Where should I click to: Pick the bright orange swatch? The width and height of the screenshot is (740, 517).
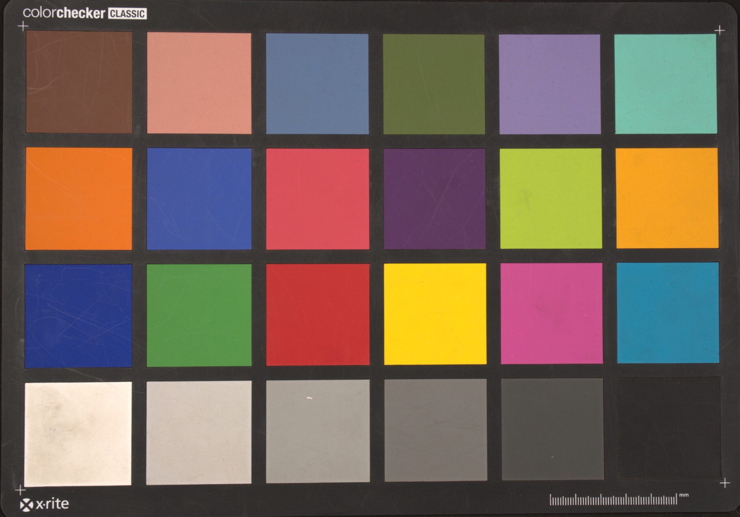79,199
